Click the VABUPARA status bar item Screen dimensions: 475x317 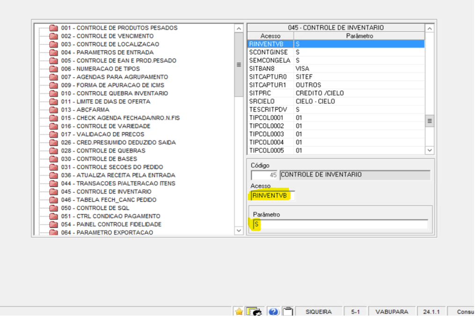click(x=392, y=311)
